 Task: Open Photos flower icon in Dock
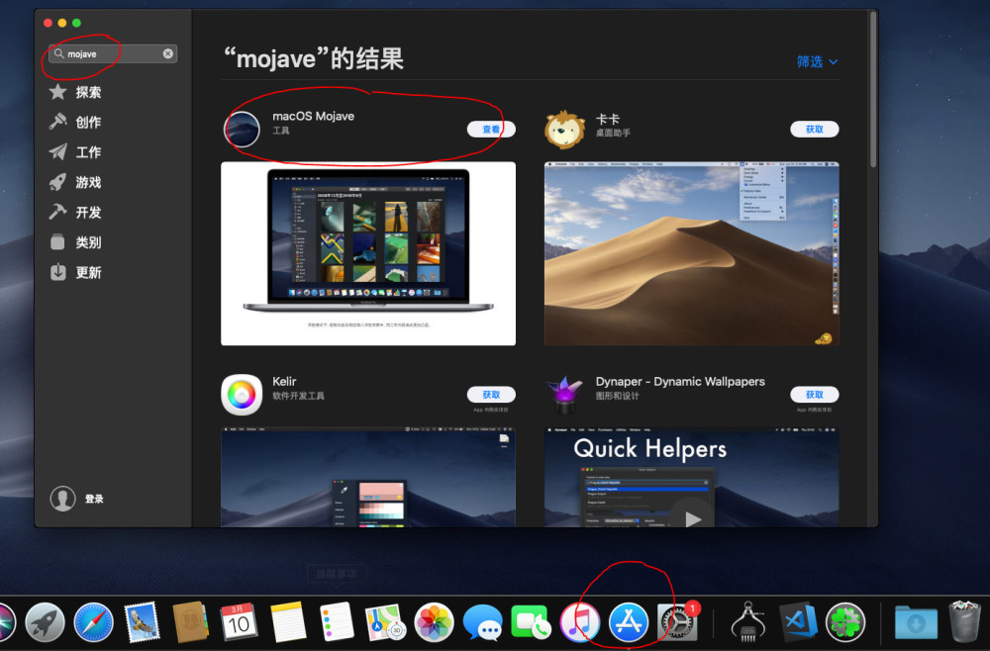pyautogui.click(x=434, y=622)
